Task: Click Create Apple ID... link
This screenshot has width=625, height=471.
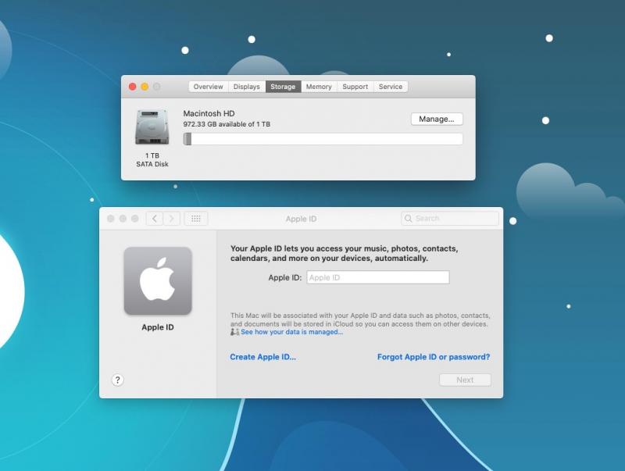Action: click(263, 357)
